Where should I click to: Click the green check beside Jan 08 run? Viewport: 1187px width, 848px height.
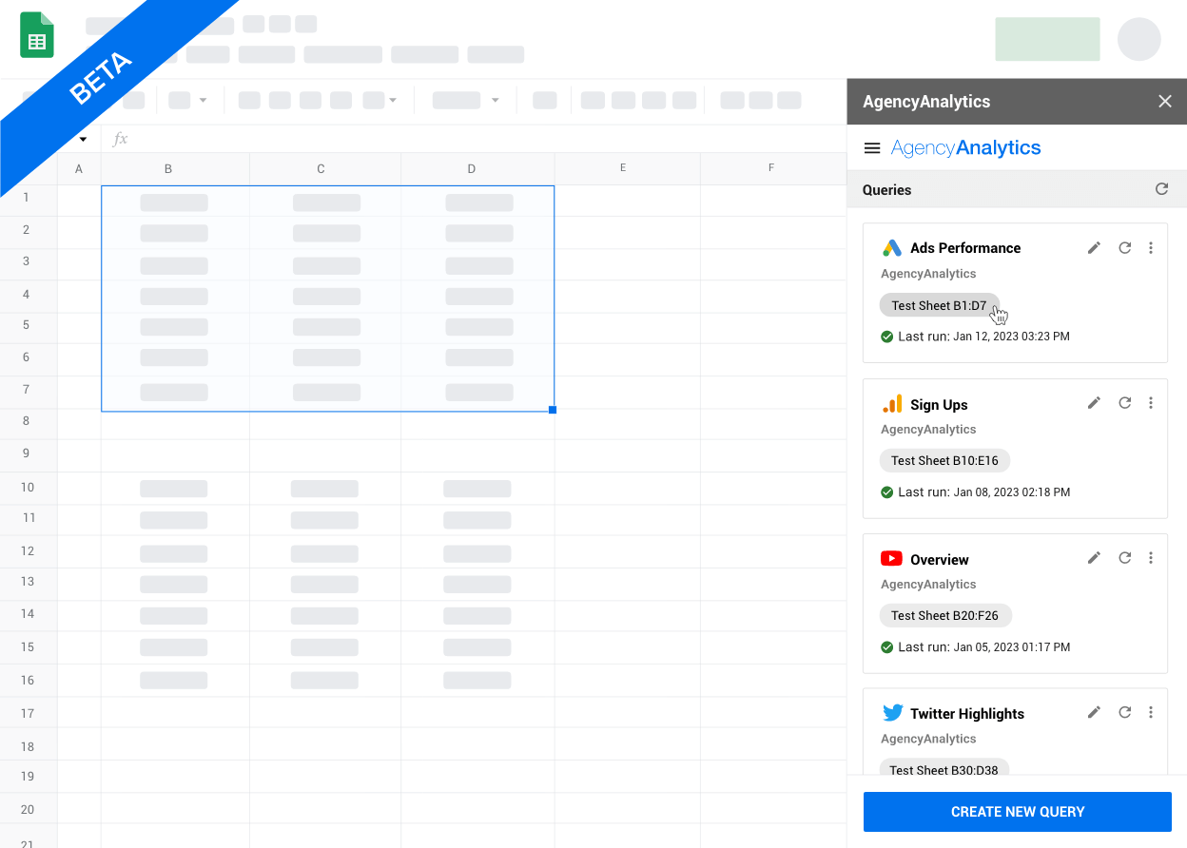(x=886, y=492)
